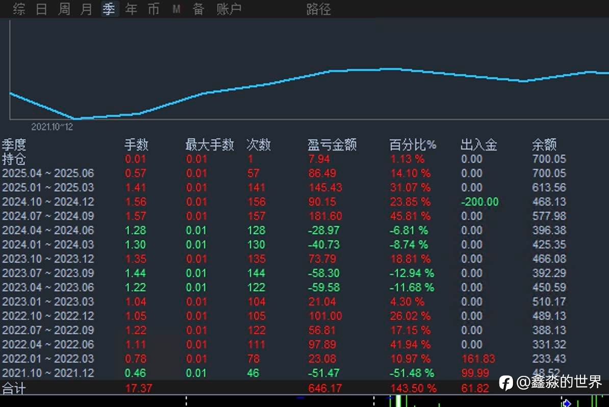Screen dimensions: 609x407
Task: Click the -200.00 withdrawal value
Action: [479, 202]
